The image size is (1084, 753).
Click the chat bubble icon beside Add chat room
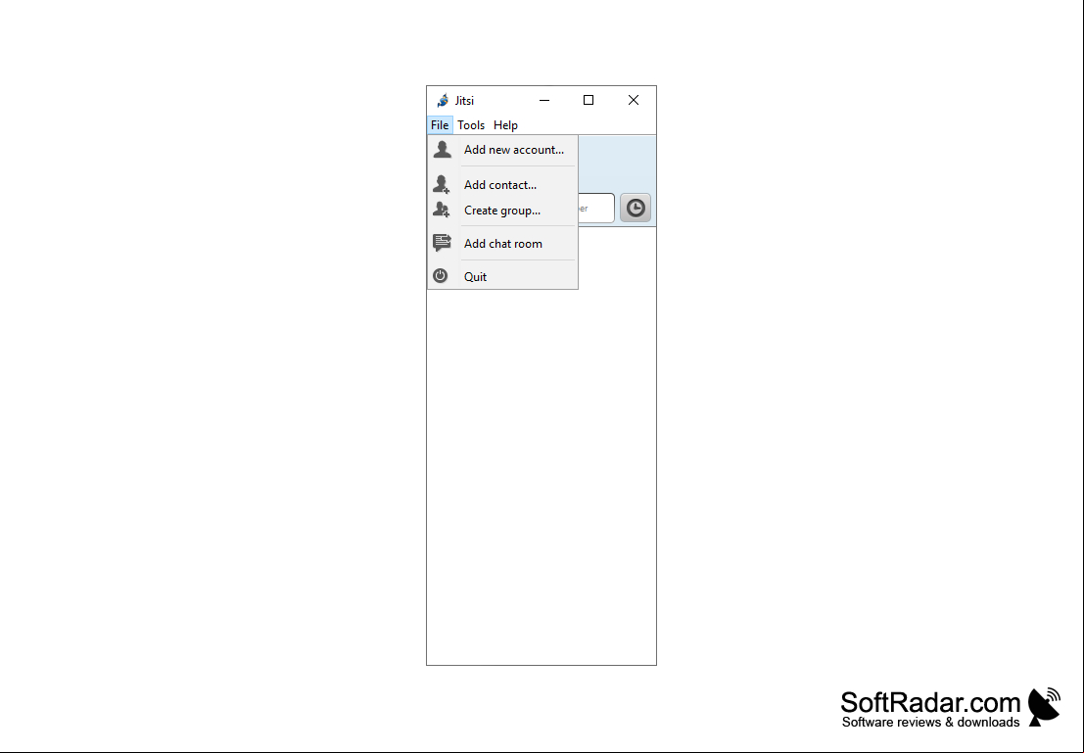tap(442, 242)
